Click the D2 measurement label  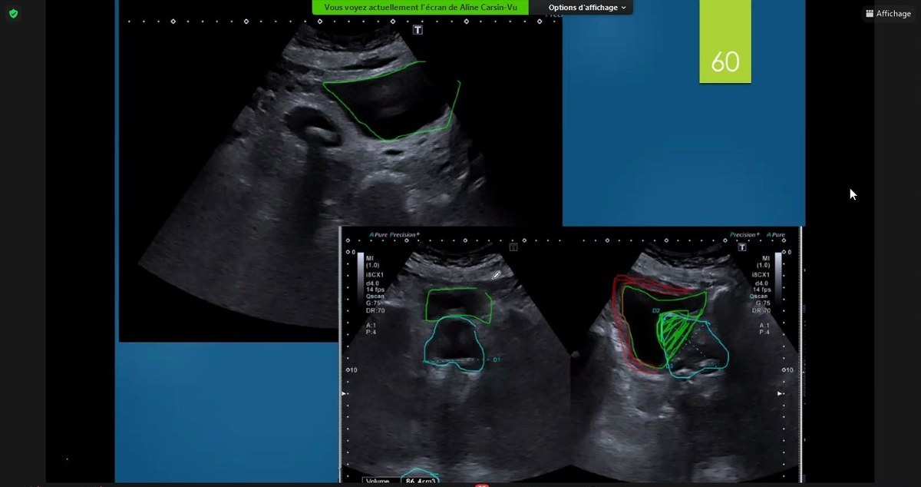pyautogui.click(x=656, y=310)
